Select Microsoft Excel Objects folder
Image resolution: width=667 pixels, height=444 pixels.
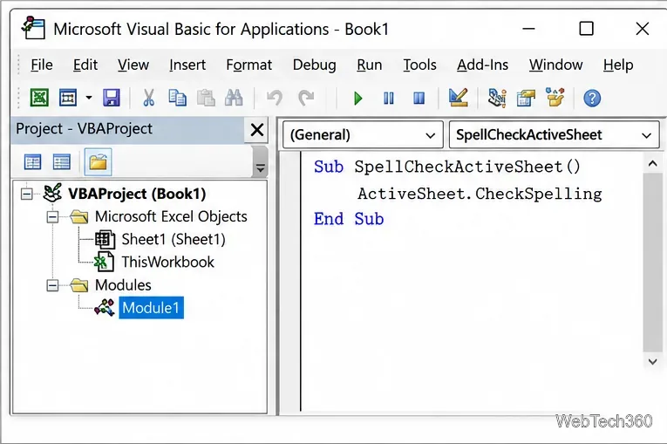click(171, 216)
